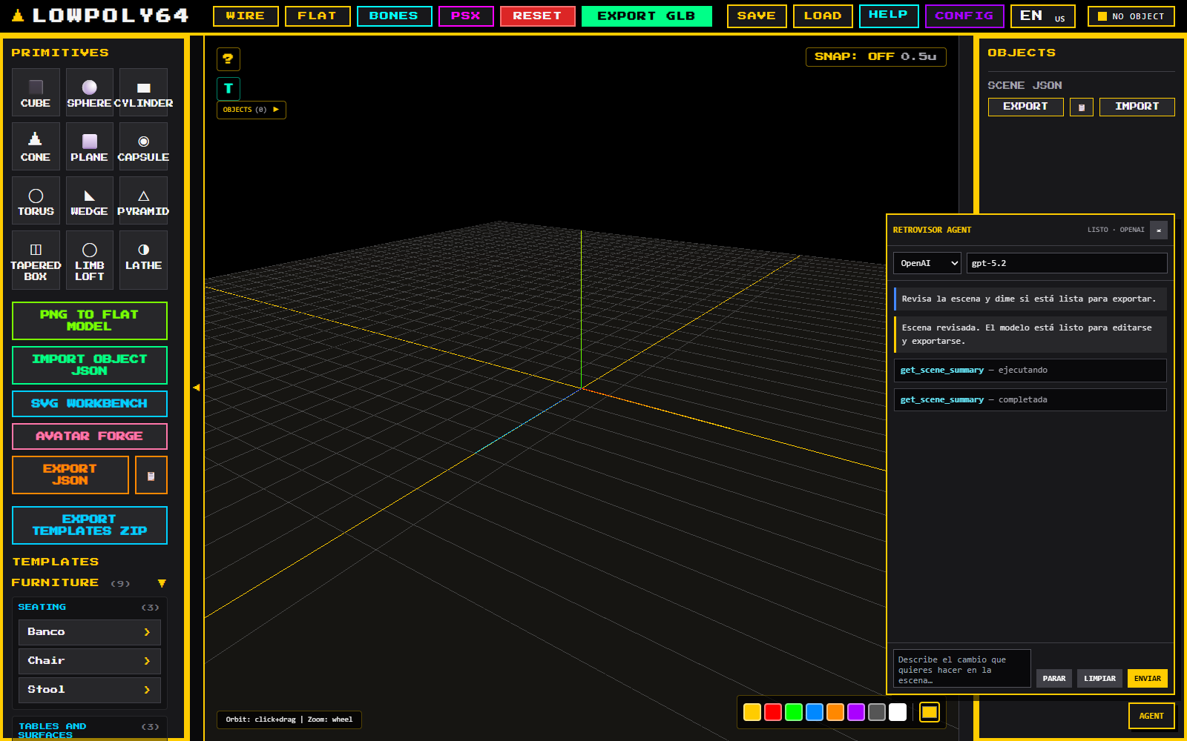Open CONFIG from top bar
This screenshot has height=741, width=1187.
click(x=964, y=16)
